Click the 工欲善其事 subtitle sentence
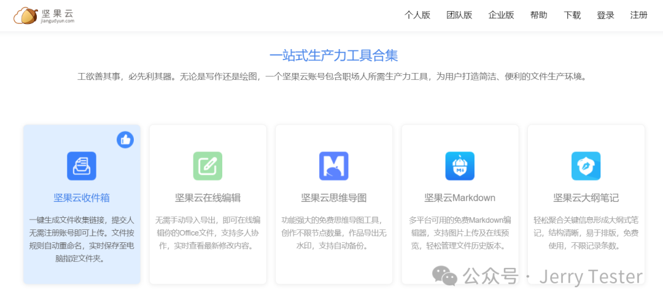The image size is (663, 303). click(332, 77)
